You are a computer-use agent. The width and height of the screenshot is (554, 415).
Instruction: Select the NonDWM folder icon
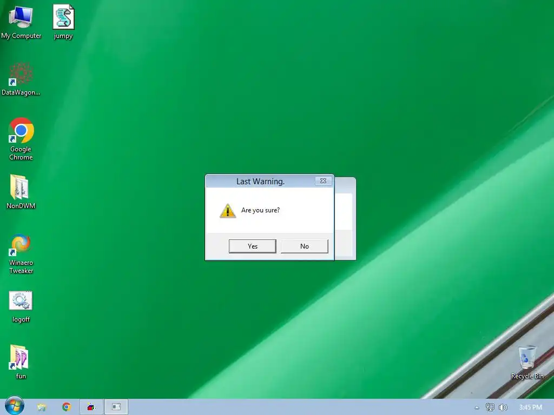[x=21, y=192]
